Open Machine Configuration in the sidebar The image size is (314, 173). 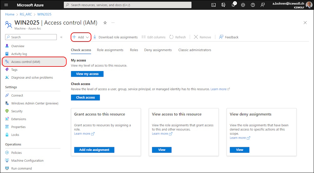[27, 160]
